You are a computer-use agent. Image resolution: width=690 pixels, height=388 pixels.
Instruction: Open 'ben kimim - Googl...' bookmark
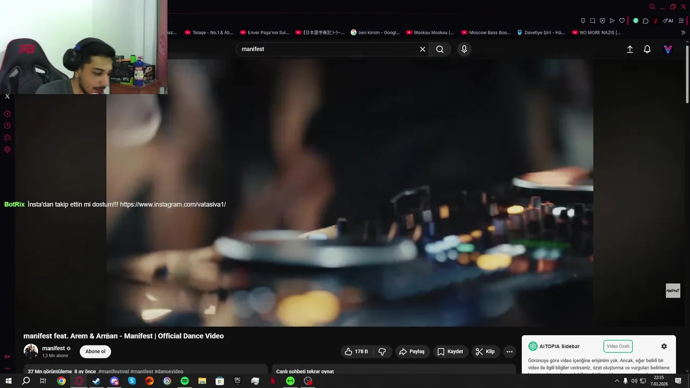pos(375,32)
